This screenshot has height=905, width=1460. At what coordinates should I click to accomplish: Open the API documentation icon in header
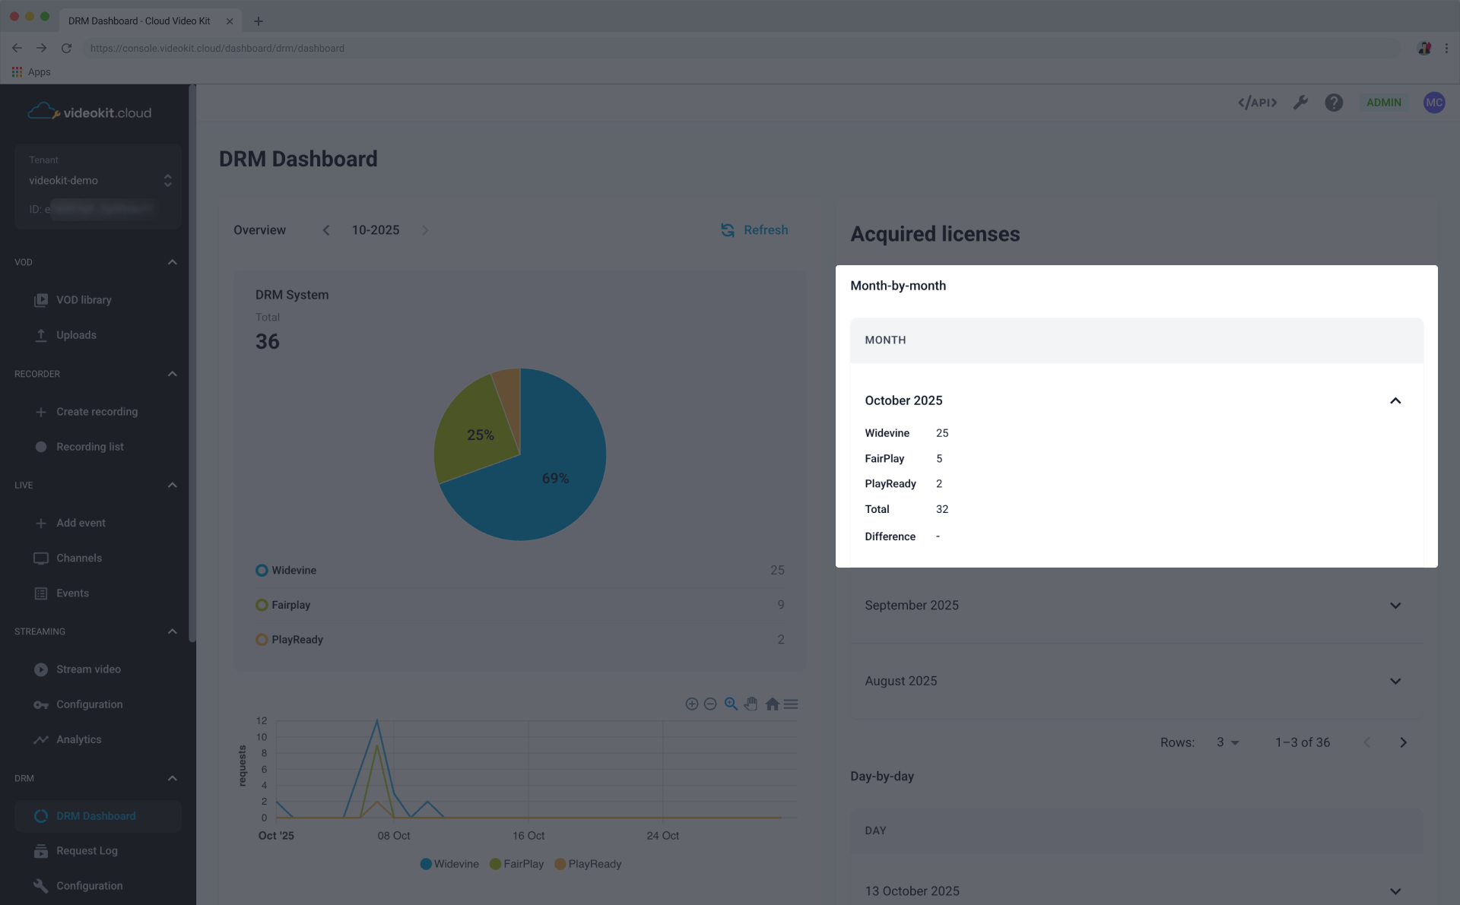click(x=1257, y=103)
